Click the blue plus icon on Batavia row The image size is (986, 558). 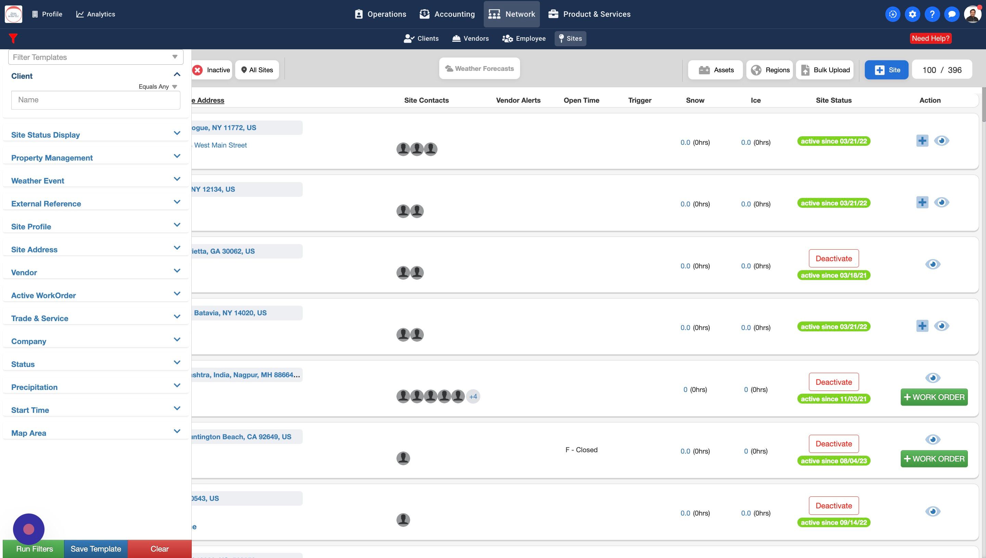922,326
